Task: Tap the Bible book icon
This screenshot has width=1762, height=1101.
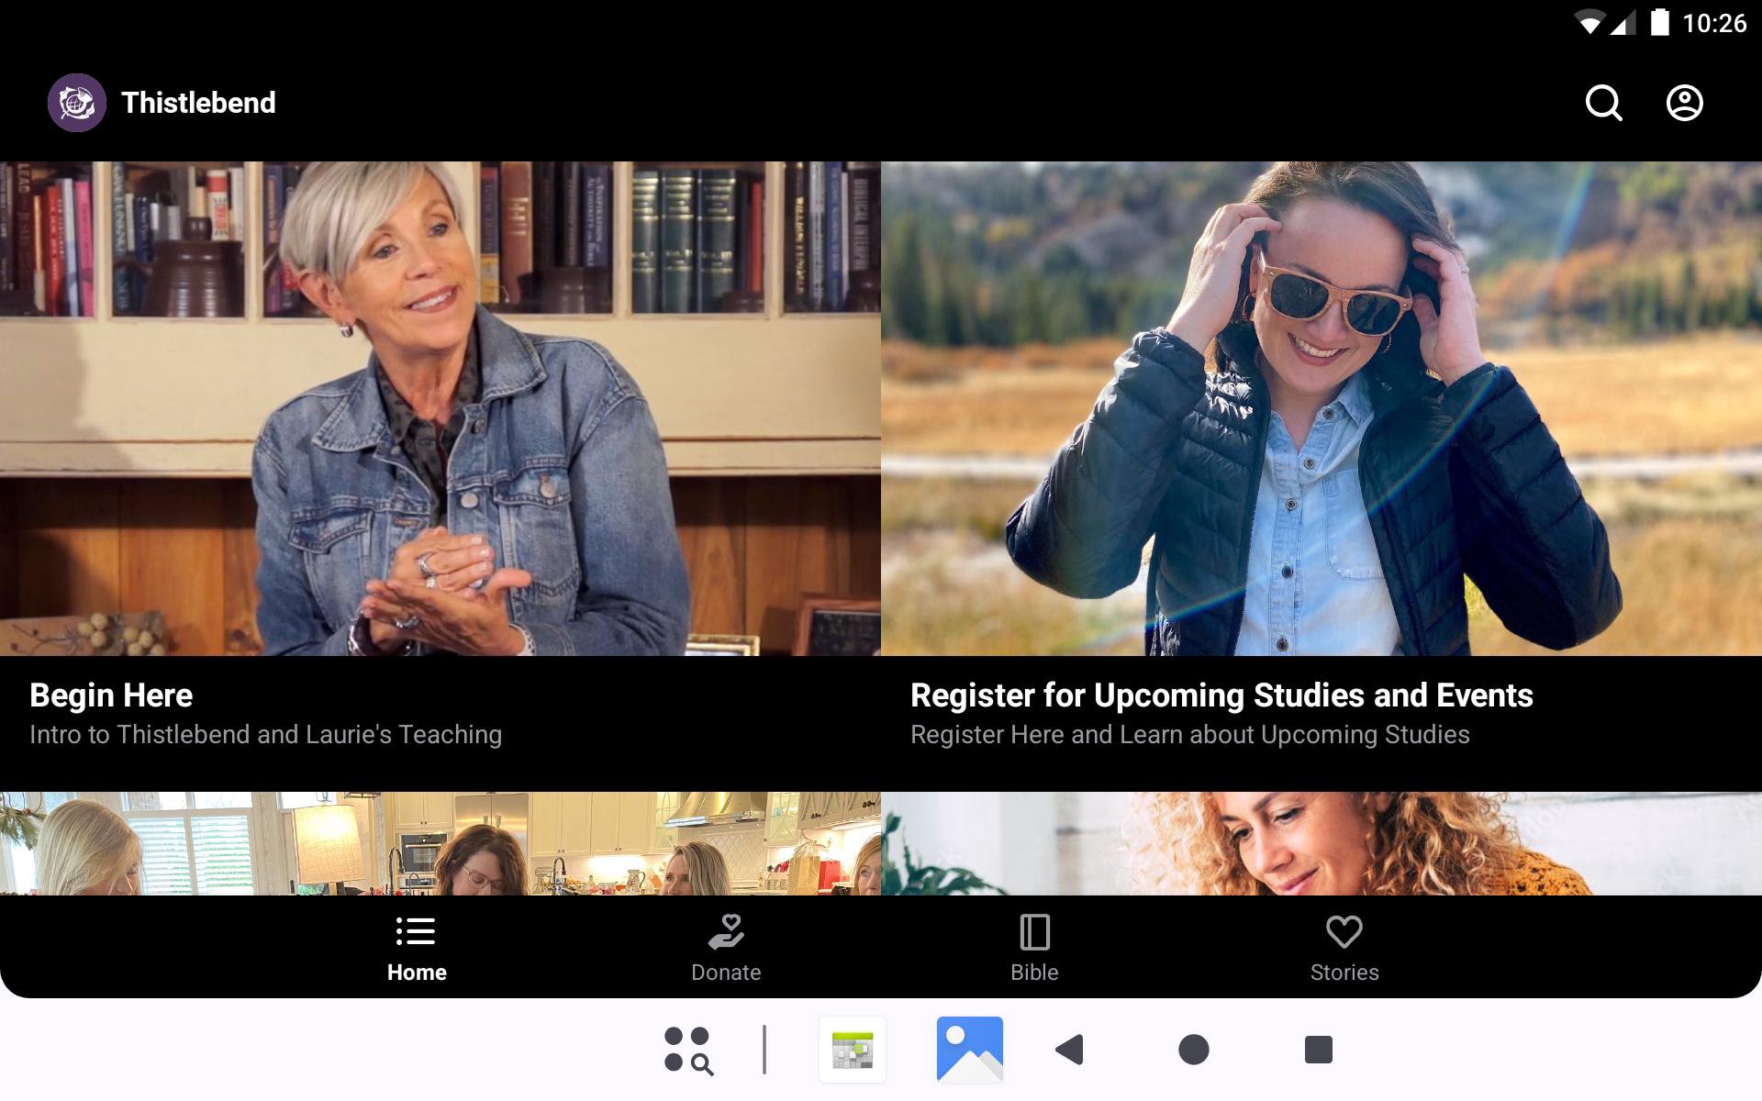Action: (1034, 931)
